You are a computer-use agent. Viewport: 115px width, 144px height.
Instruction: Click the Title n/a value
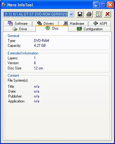pos(37,87)
